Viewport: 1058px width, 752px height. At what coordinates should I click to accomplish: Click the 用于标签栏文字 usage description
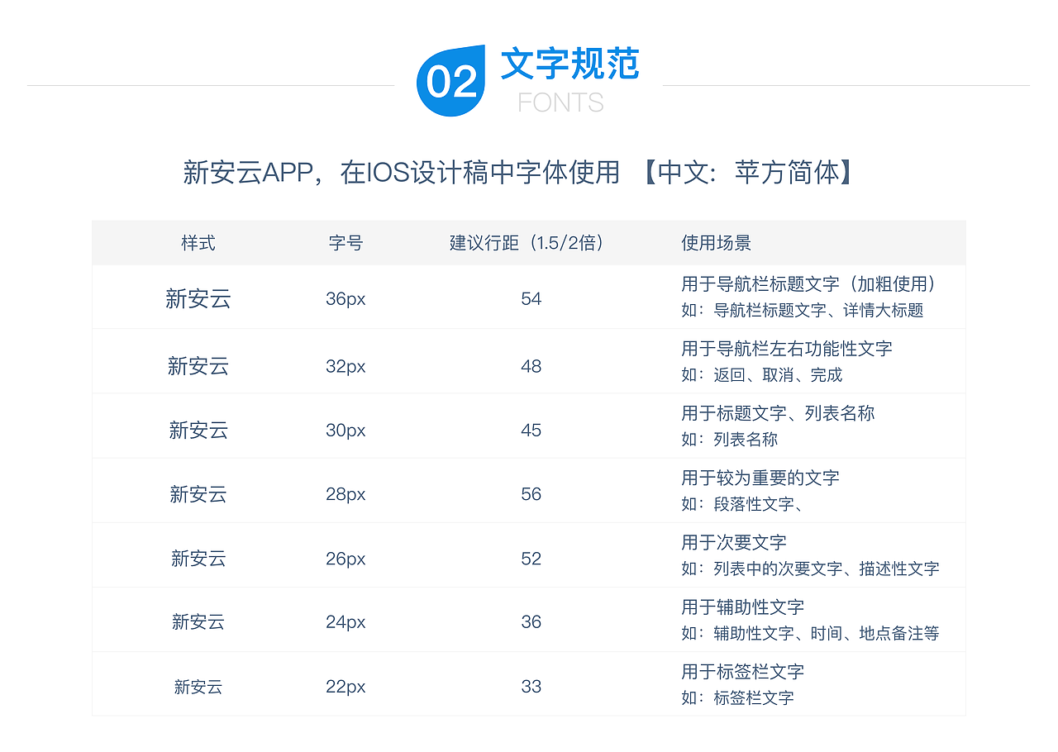click(x=744, y=672)
